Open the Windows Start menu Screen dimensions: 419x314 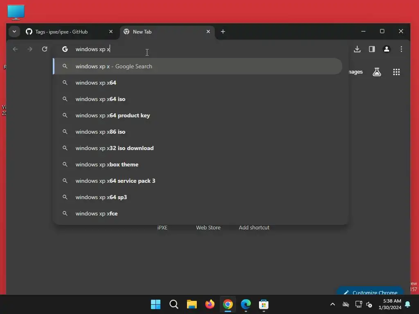[155, 304]
